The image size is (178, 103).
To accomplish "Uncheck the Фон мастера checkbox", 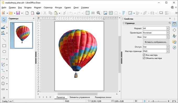I will pyautogui.click(x=144, y=55).
